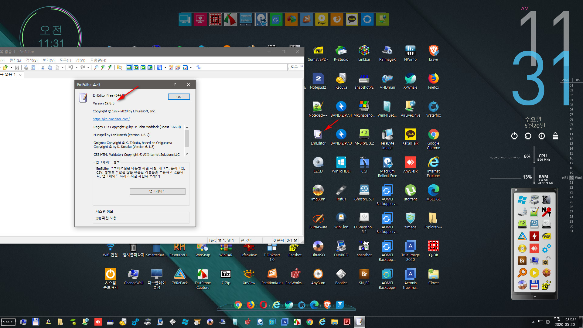Click Chrome icon in Windows taskbar
The width and height of the screenshot is (583, 328).
[x=309, y=322]
